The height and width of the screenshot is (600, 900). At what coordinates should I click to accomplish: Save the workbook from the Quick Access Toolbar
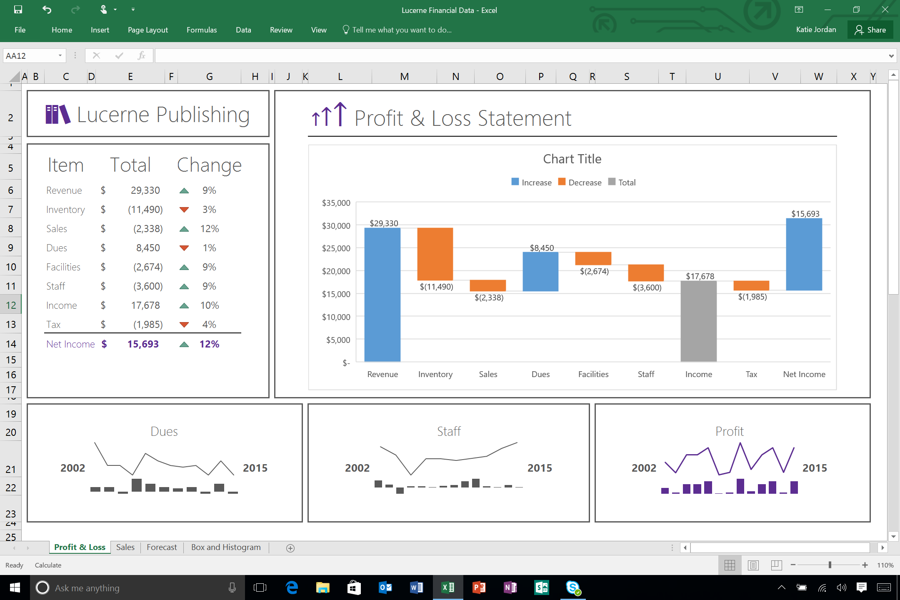click(18, 9)
